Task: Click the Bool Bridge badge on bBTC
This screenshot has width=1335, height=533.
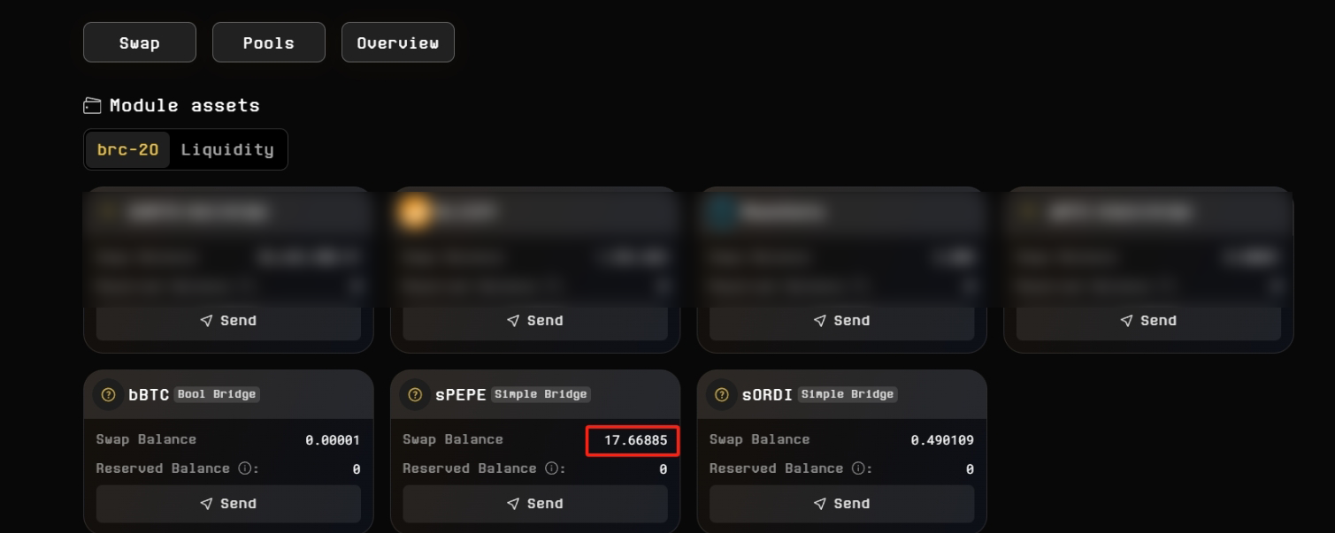Action: (217, 394)
